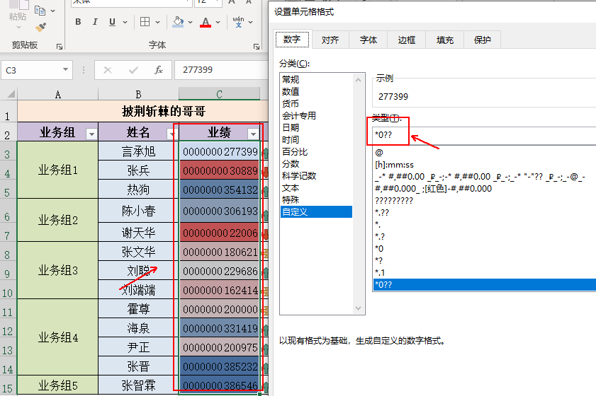Click cell with name 言承旭

pos(138,151)
